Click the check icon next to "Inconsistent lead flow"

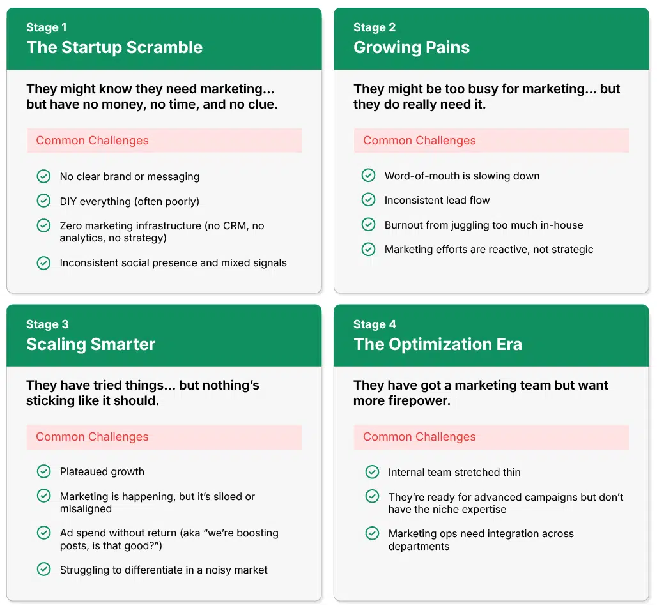[x=368, y=200]
